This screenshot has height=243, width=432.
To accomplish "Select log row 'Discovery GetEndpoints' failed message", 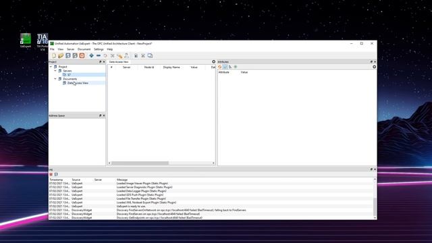I will (x=211, y=217).
